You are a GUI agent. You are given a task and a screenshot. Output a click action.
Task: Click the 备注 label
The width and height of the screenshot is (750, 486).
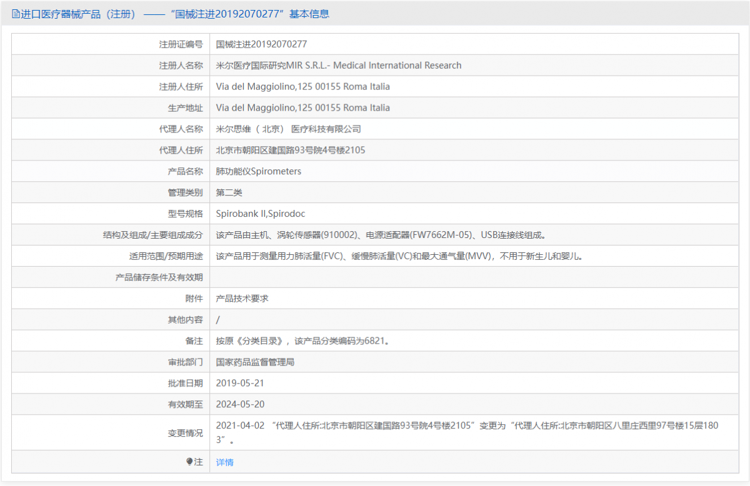tap(194, 341)
